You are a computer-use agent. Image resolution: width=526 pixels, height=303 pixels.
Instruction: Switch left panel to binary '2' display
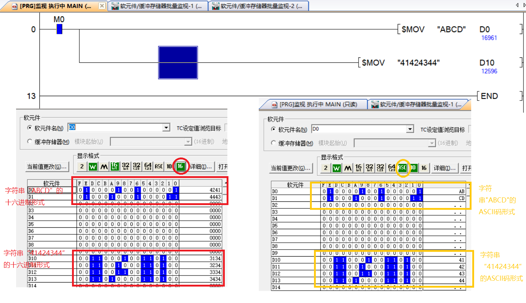[x=82, y=167]
